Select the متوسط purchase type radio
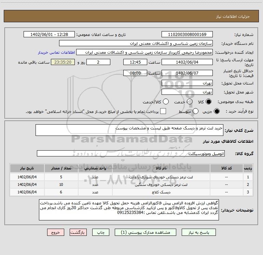Screen dimensions: 263x255 196,111
